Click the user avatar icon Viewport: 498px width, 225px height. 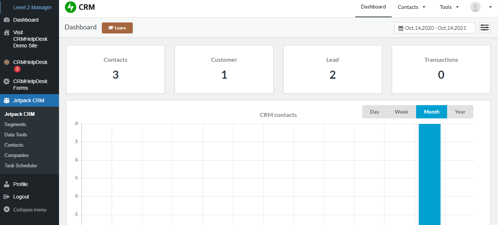coord(475,7)
